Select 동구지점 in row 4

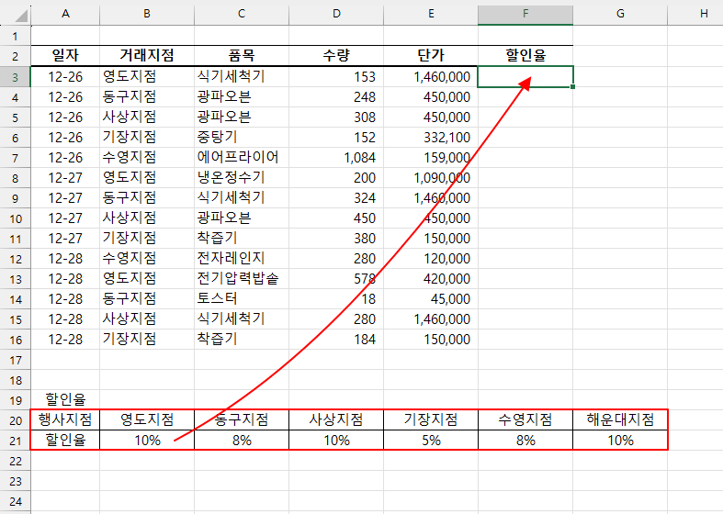147,96
